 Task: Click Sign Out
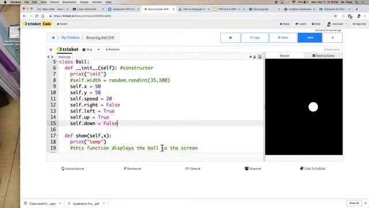(359, 24)
